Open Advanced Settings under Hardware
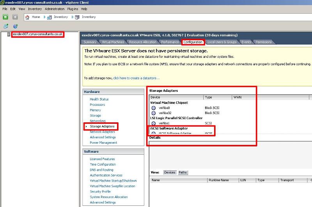This screenshot has width=312, height=207. 103,137
